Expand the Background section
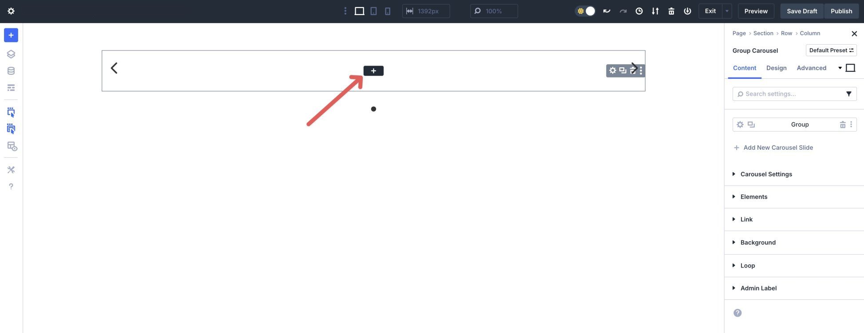This screenshot has height=333, width=864. 758,242
